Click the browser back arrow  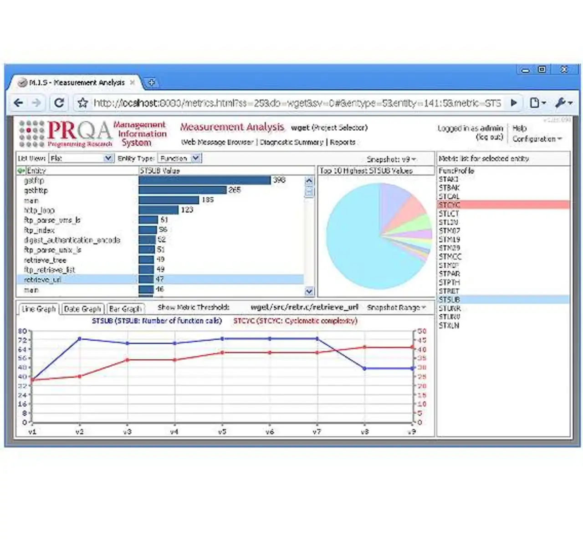coord(18,103)
